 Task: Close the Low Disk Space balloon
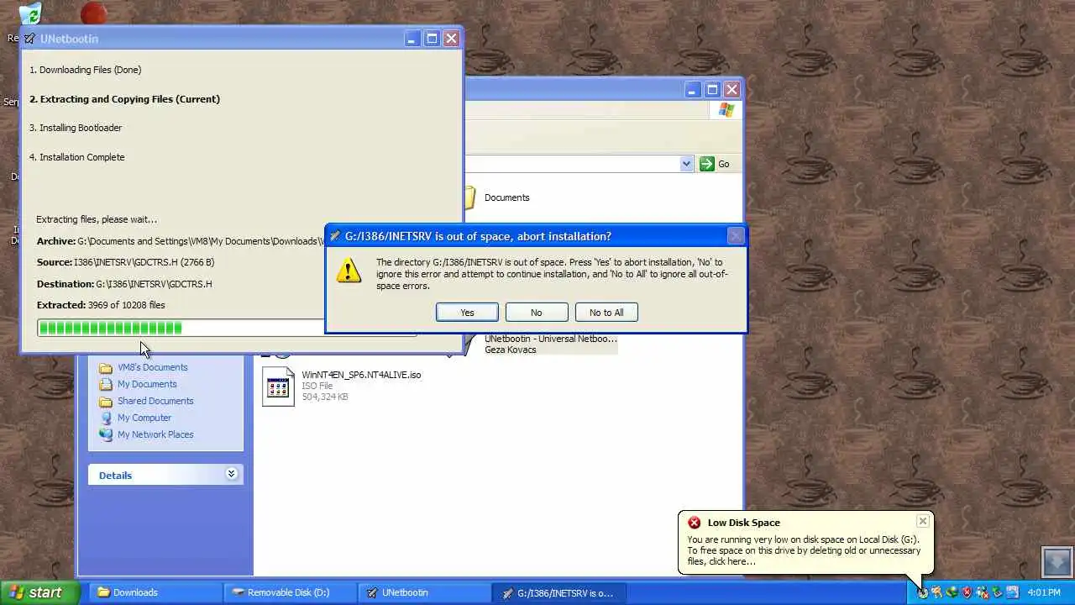pyautogui.click(x=922, y=521)
